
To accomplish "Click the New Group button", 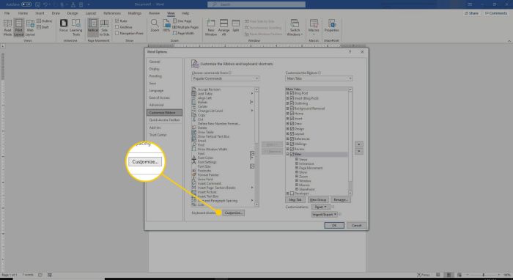I will 318,199.
